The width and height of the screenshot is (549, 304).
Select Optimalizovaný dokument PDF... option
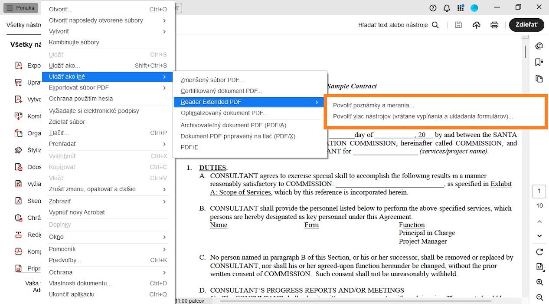tap(250, 113)
